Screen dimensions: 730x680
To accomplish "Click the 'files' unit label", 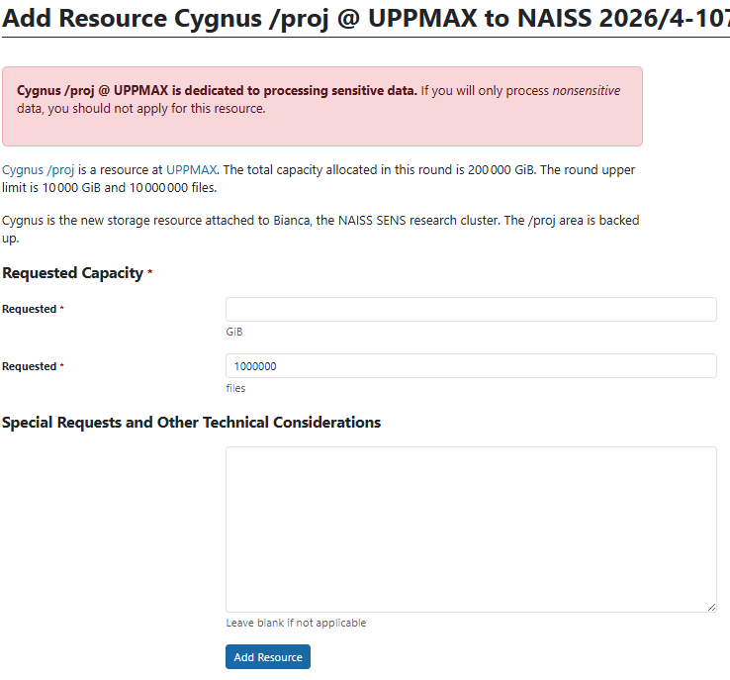I will coord(235,388).
